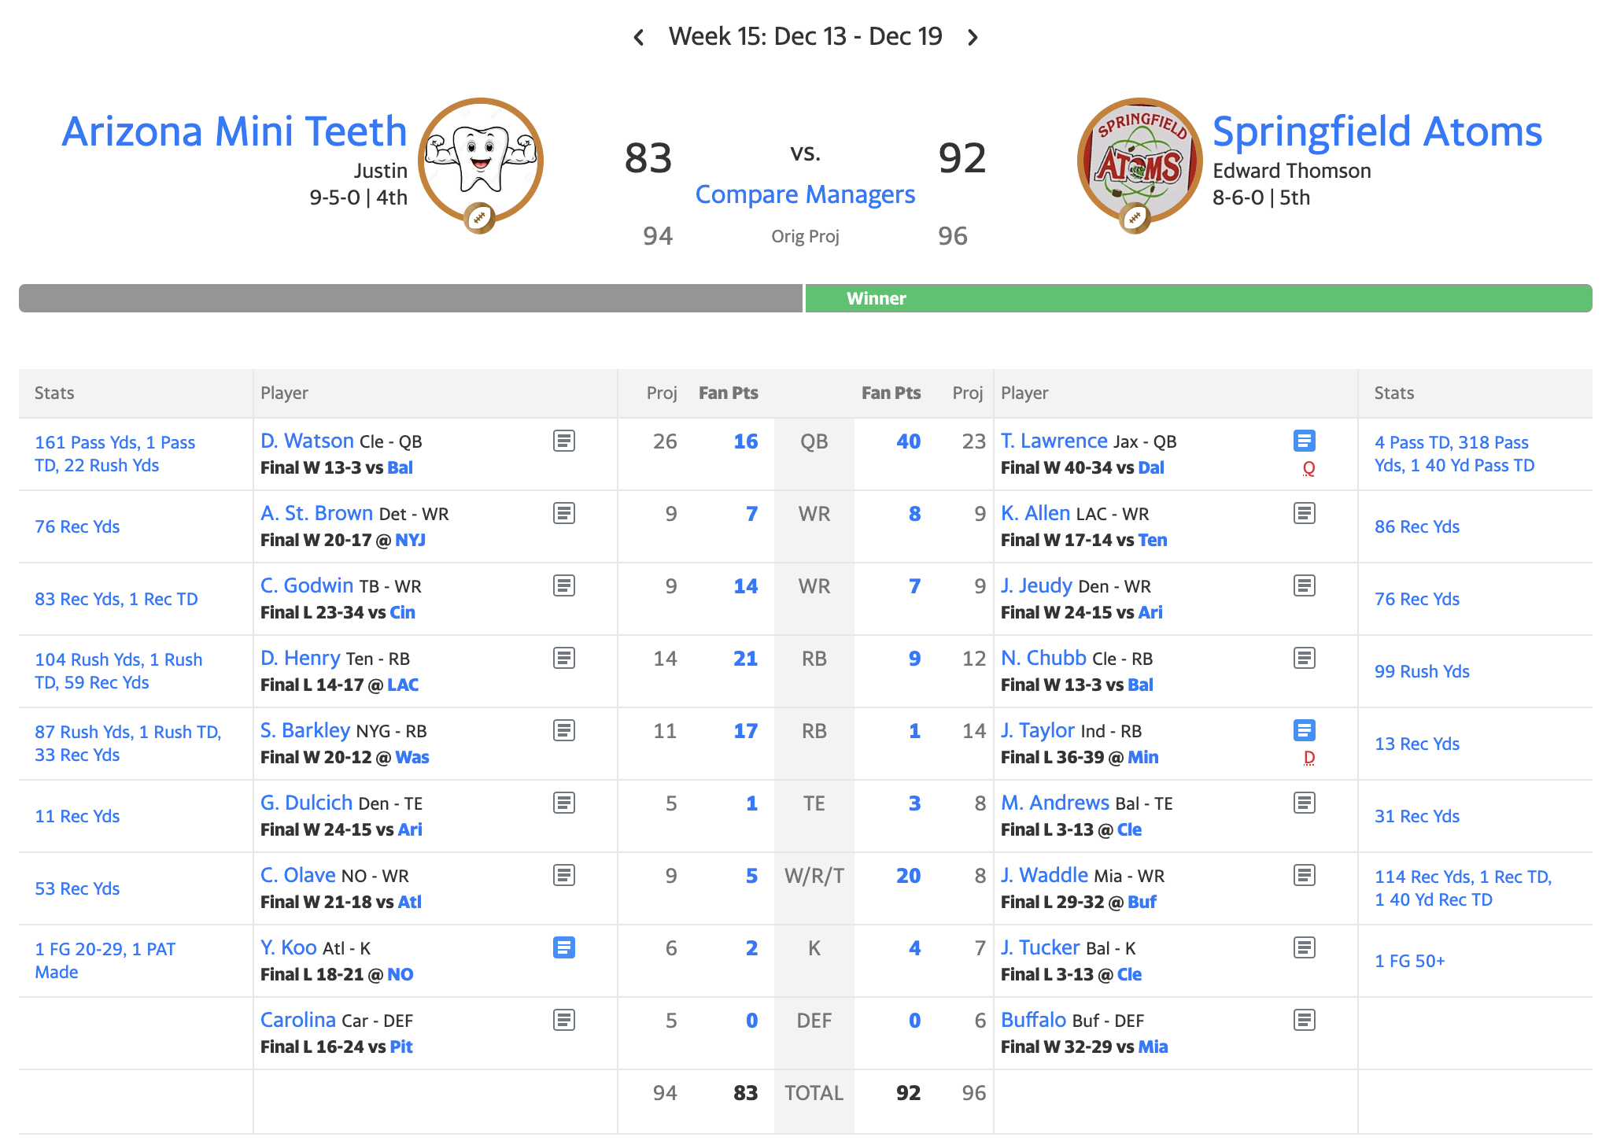Open player notes icon for J. Waddle
The height and width of the screenshot is (1141, 1613).
click(x=1304, y=875)
